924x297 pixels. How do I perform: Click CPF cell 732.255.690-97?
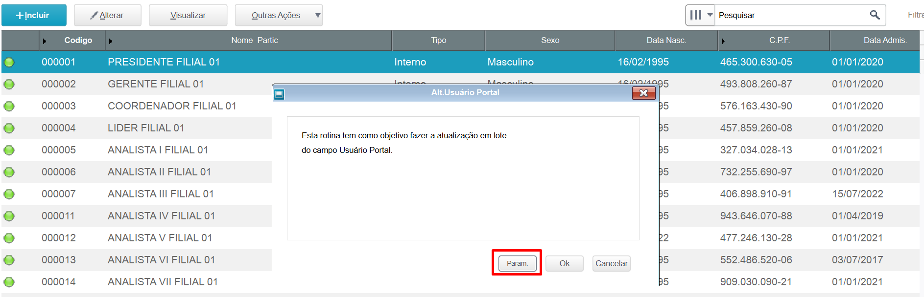click(x=756, y=172)
